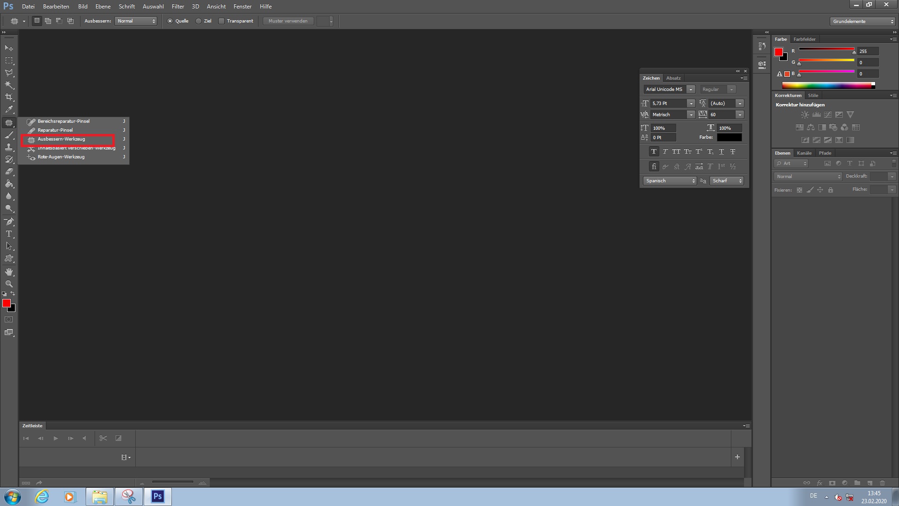Enable the Transparent checkbox in the options bar
The height and width of the screenshot is (506, 899).
coord(221,21)
